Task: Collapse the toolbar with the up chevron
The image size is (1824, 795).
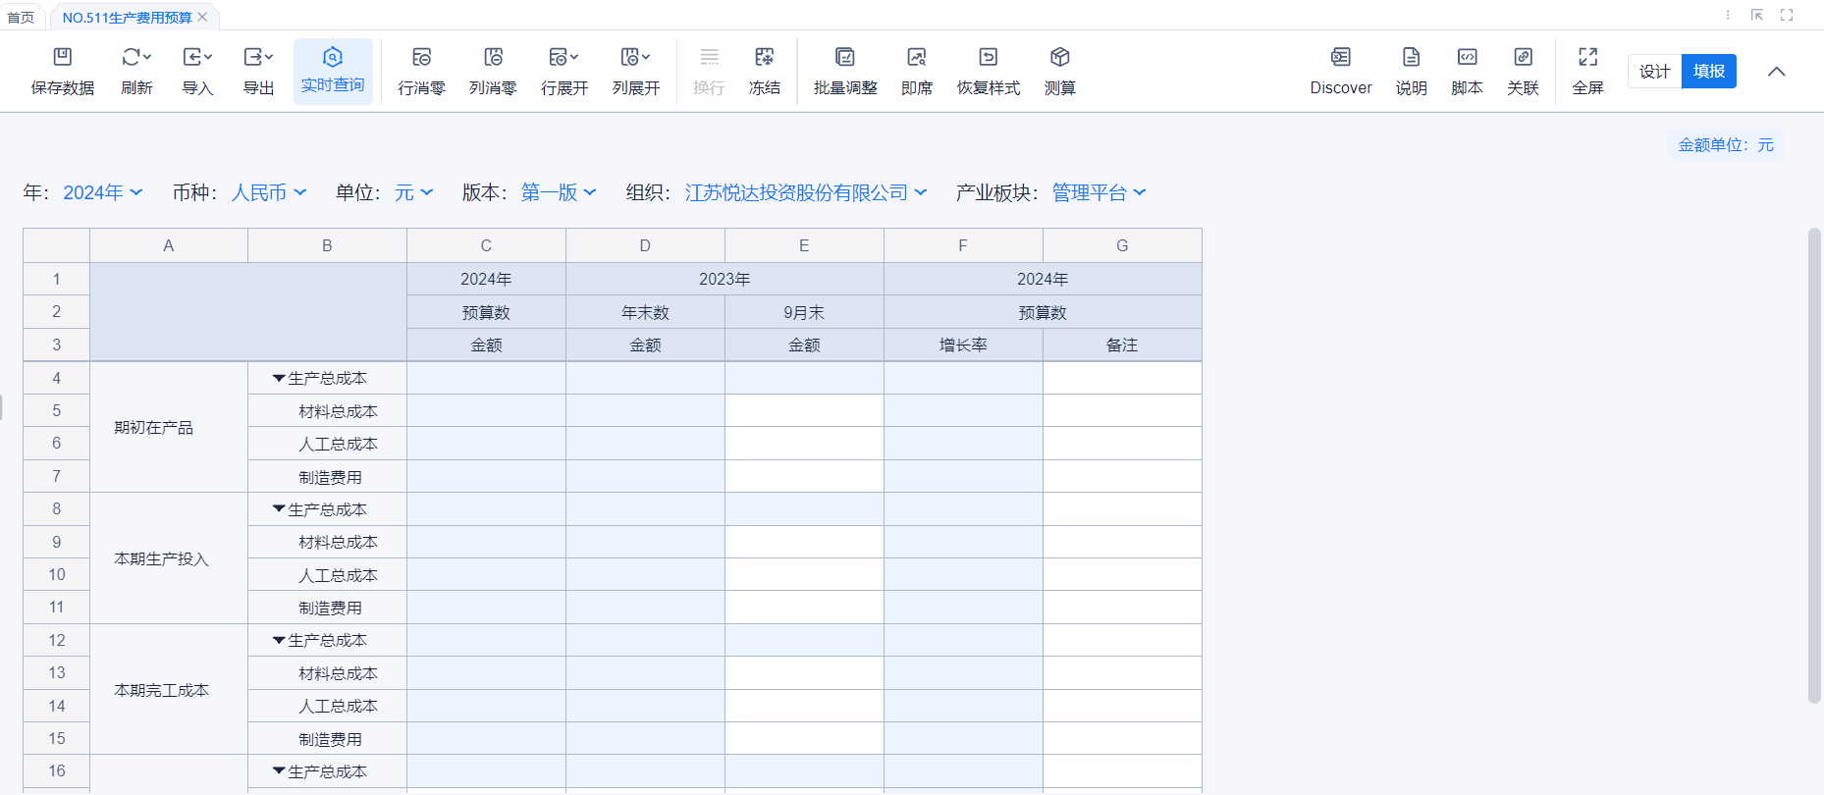Action: click(1776, 72)
